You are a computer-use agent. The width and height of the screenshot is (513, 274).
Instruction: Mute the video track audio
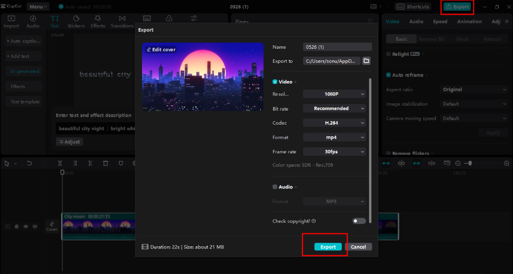click(35, 226)
